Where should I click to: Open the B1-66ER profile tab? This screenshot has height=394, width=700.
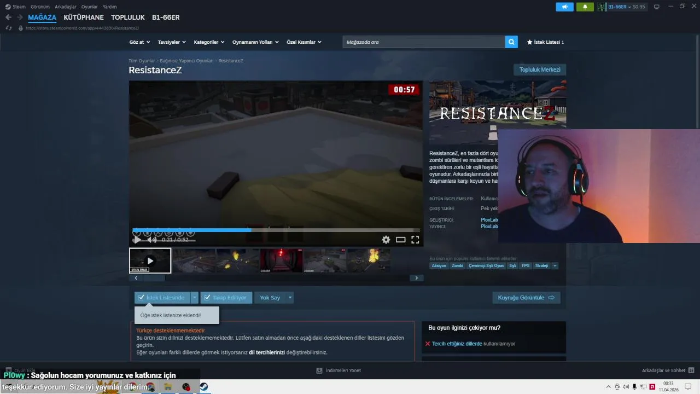click(x=166, y=18)
